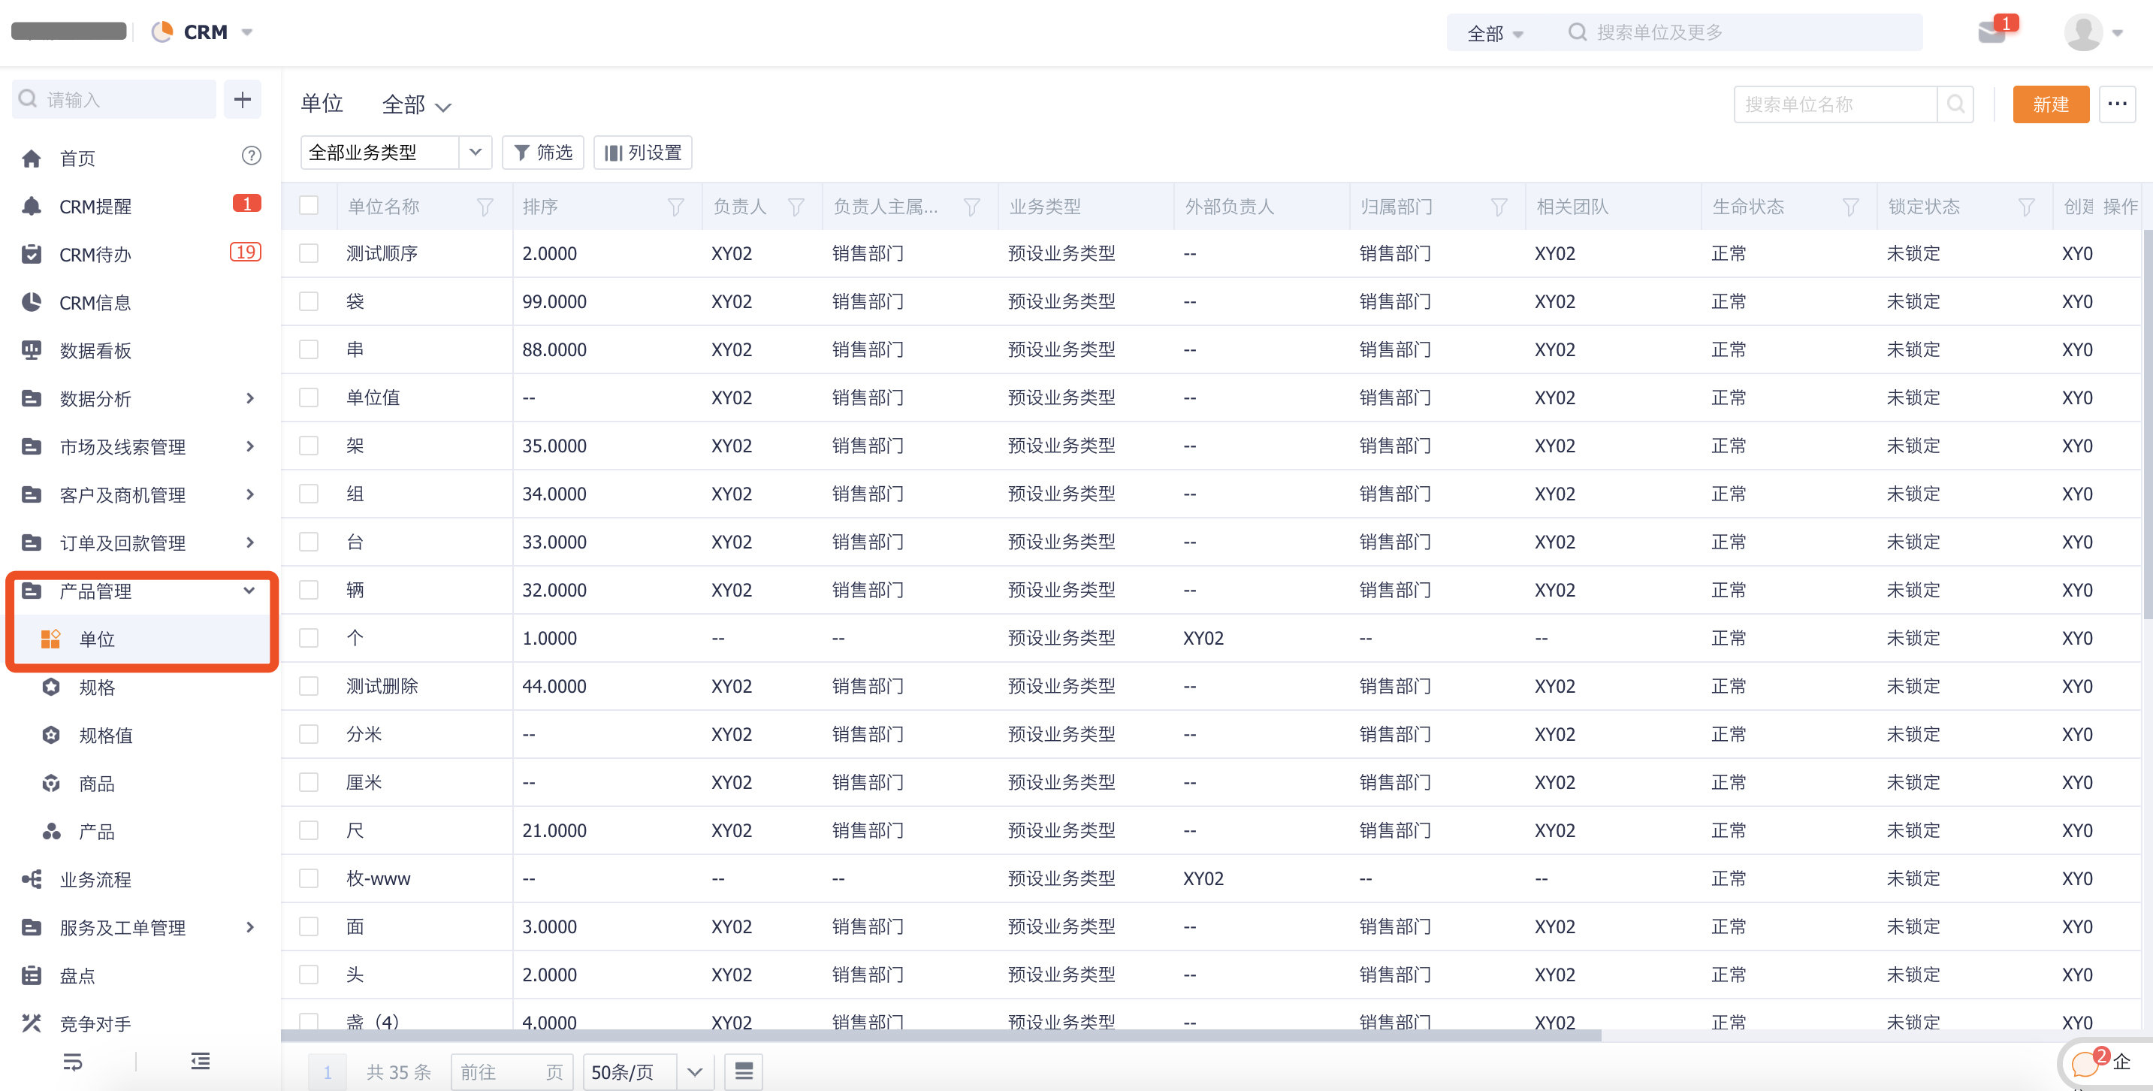The image size is (2153, 1091).
Task: Click the wrap-lines icon at sidebar bottom
Action: (x=73, y=1062)
